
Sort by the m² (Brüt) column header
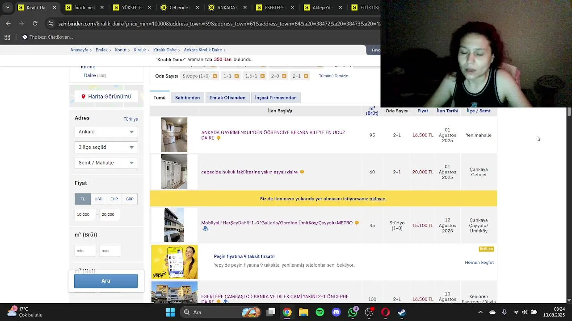tap(372, 111)
